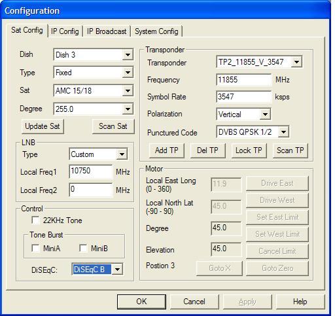Open the System Config tab
This screenshot has width=335, height=316.
click(156, 31)
